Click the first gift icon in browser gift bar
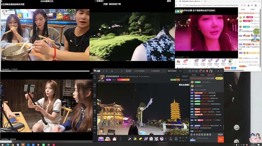 179,62
